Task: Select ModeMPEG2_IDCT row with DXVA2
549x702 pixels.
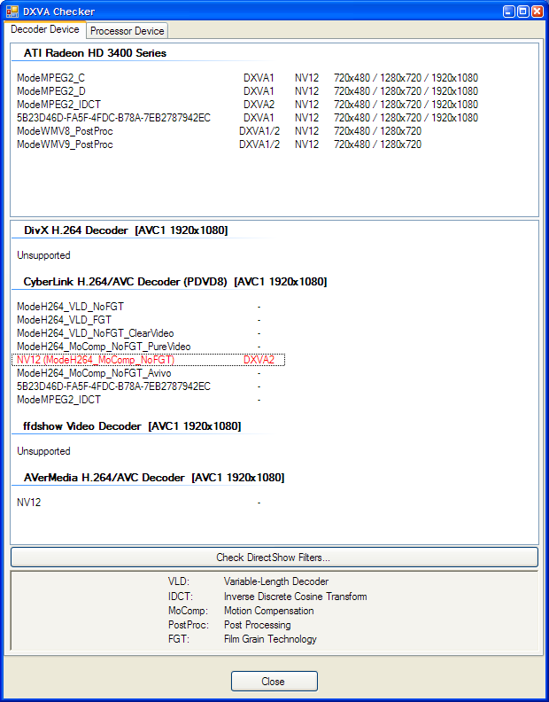Action: coord(247,105)
